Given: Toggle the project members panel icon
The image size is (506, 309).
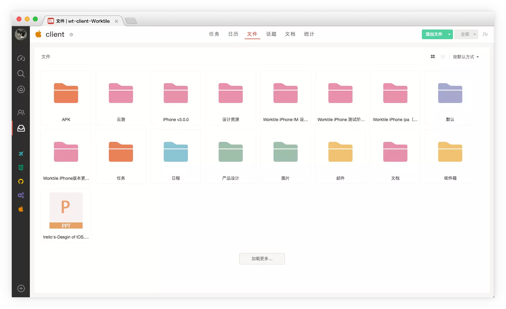Looking at the screenshot, I should [485, 34].
